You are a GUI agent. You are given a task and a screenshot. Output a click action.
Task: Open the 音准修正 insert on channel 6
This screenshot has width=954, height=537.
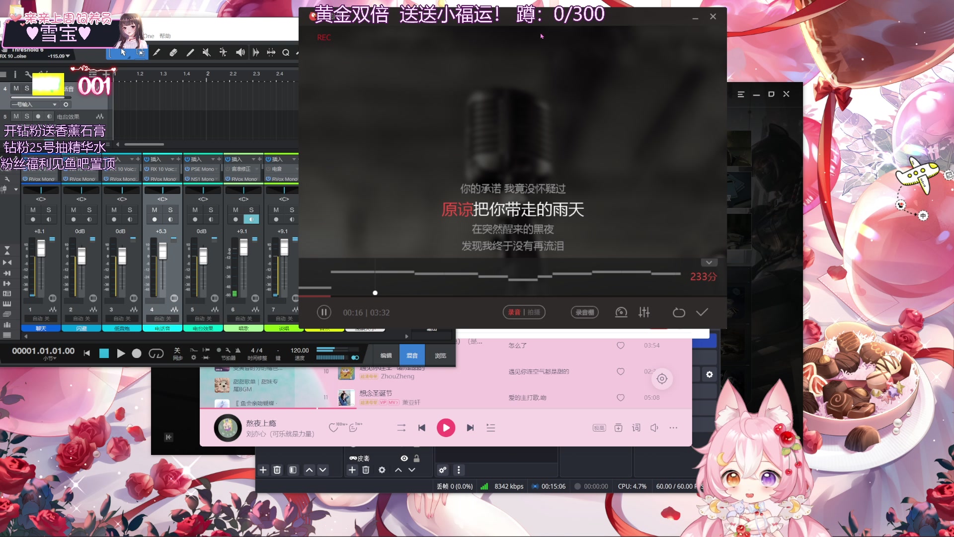[x=243, y=169]
